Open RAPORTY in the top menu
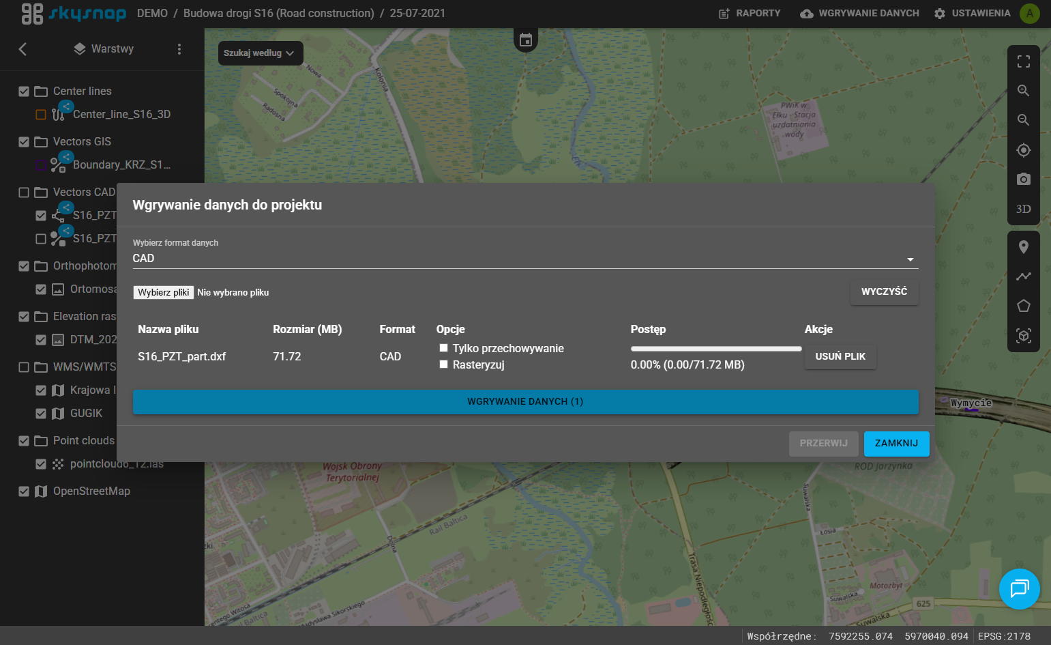Screen dimensions: 1051x645 750,14
